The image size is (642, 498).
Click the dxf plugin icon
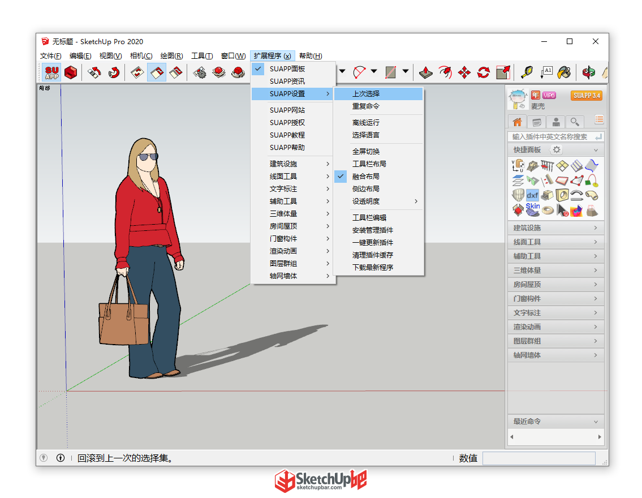(x=532, y=195)
